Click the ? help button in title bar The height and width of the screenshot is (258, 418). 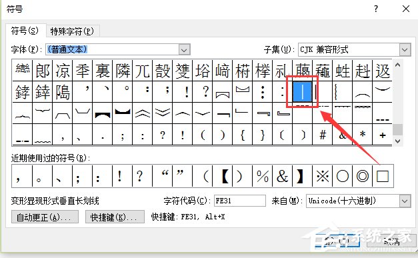pyautogui.click(x=376, y=9)
